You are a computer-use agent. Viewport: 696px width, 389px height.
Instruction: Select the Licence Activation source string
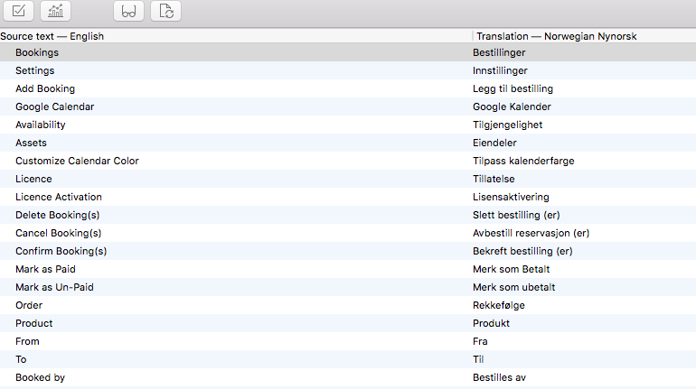pyautogui.click(x=59, y=197)
